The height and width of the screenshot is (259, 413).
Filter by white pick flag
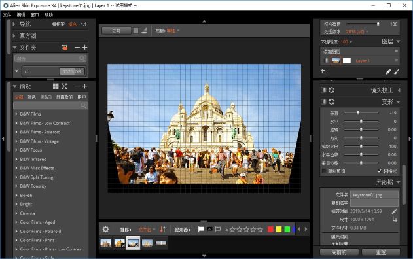tap(201, 230)
